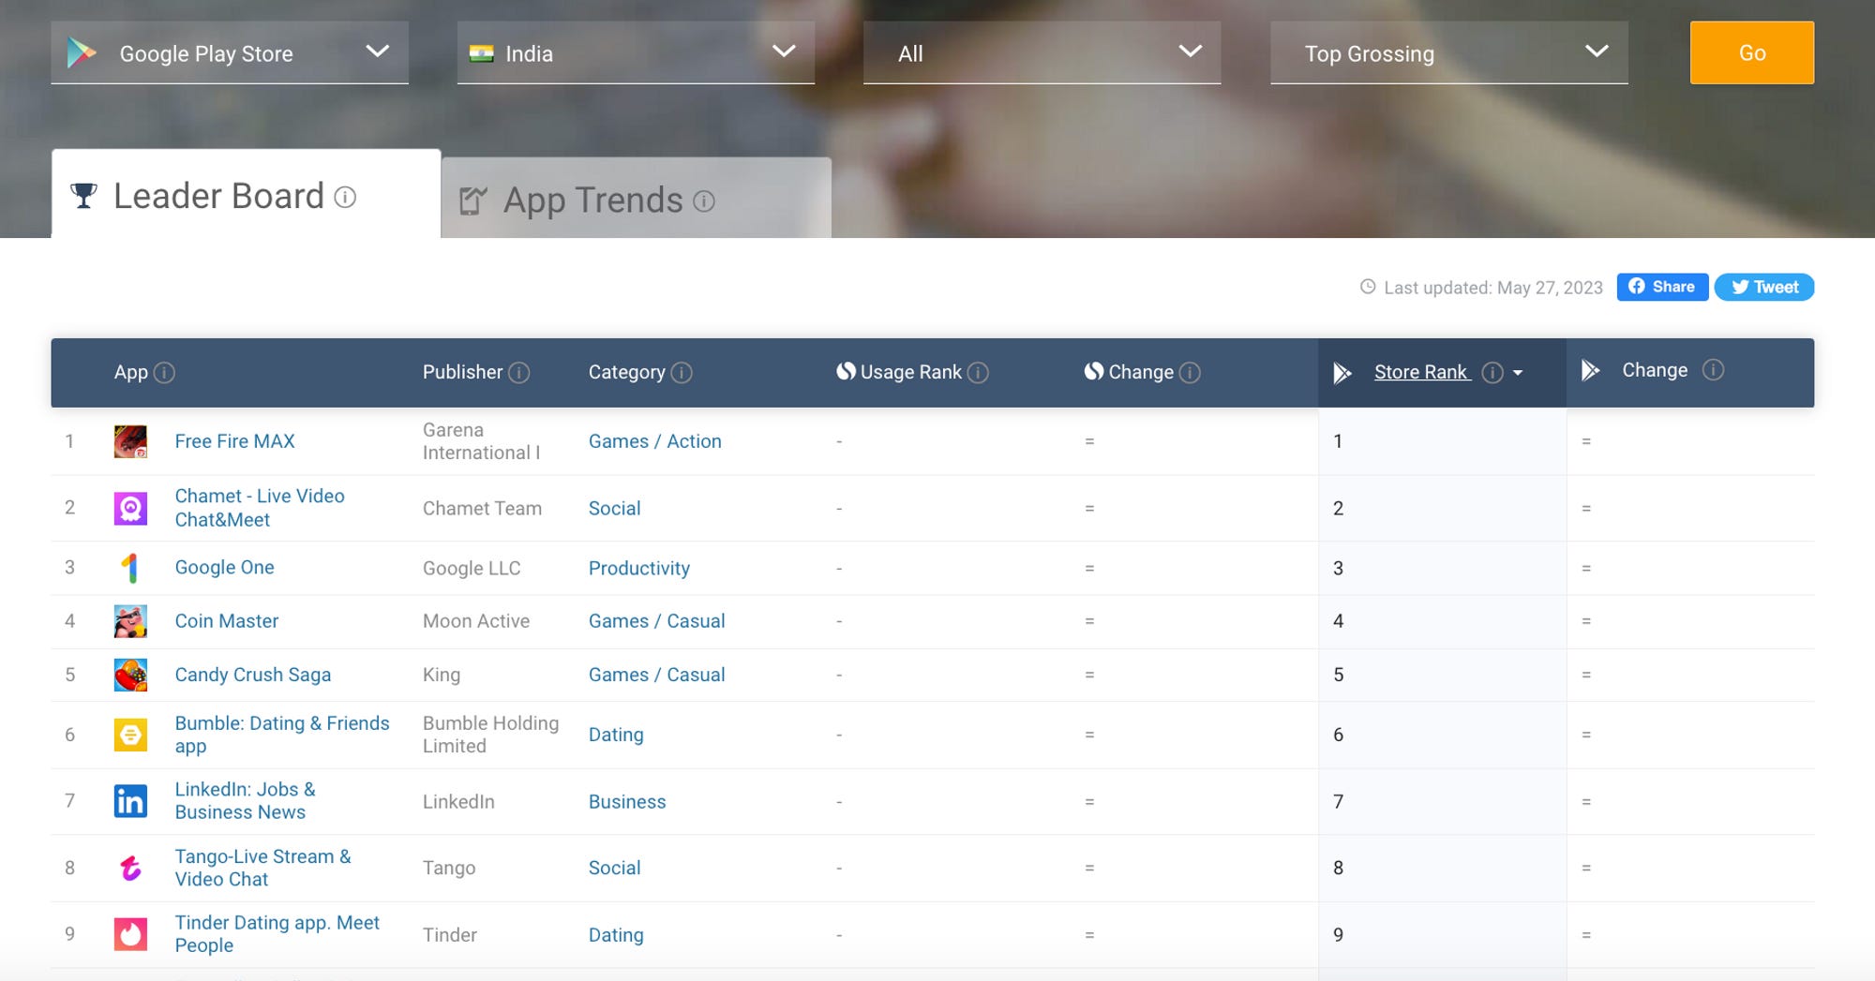Screen dimensions: 1875x981
Task: Click the Store Rank info icon
Action: click(x=1492, y=373)
